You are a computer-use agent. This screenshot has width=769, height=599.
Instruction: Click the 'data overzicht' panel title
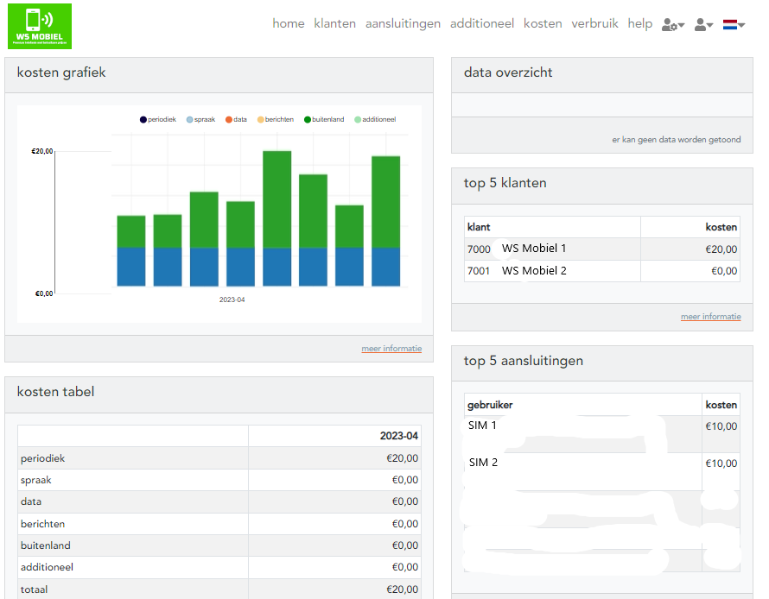point(508,73)
